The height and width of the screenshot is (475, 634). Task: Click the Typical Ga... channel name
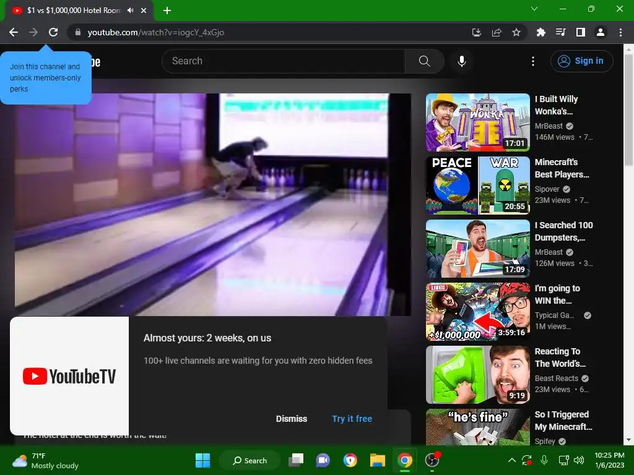tap(554, 315)
